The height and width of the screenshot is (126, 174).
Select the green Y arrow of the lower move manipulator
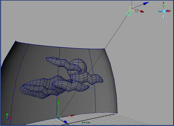coord(58,101)
